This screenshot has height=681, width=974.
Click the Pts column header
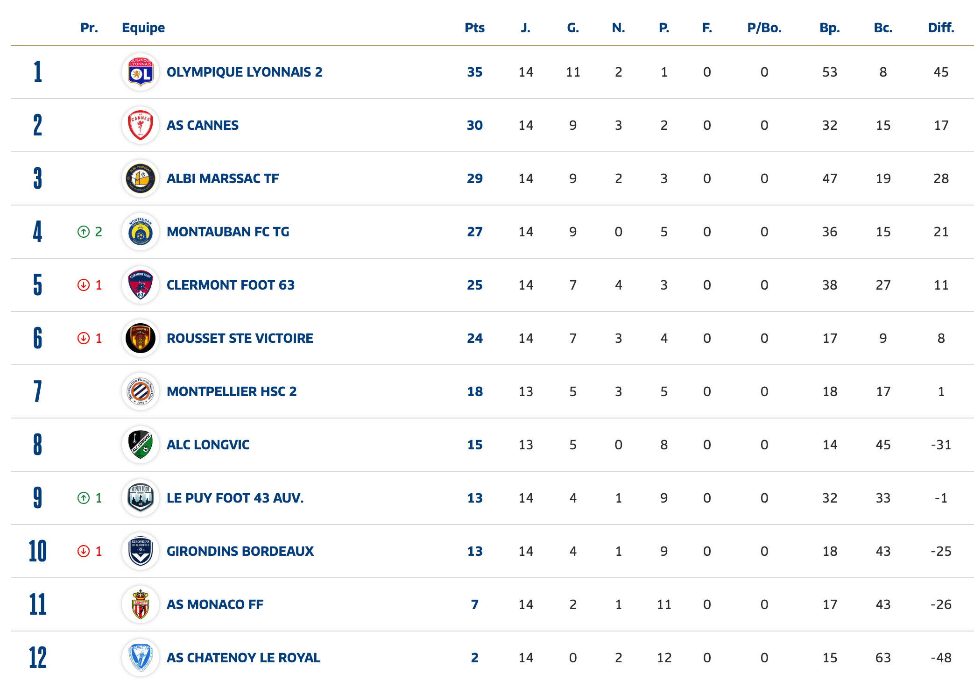(x=474, y=28)
